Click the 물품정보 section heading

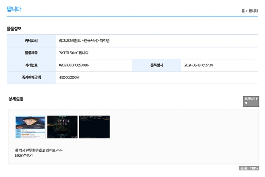point(14,29)
